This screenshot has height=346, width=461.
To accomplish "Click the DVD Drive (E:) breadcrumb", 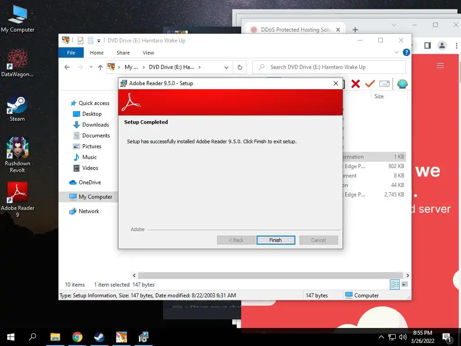I will point(172,67).
